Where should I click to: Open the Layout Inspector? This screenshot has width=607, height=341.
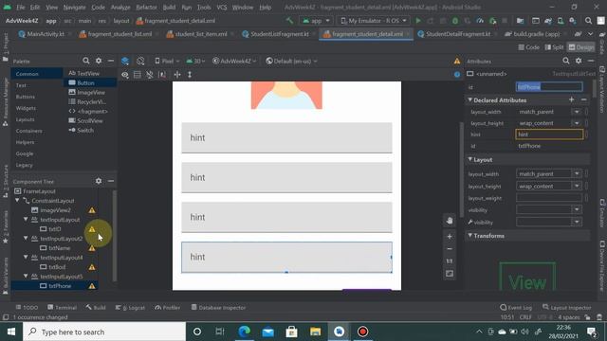(567, 307)
